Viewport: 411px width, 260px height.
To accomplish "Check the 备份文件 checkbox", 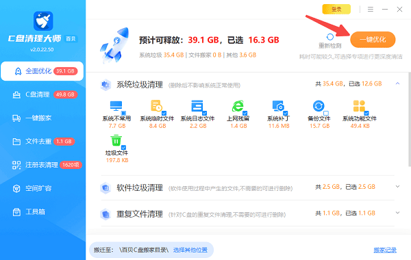I will (x=326, y=114).
